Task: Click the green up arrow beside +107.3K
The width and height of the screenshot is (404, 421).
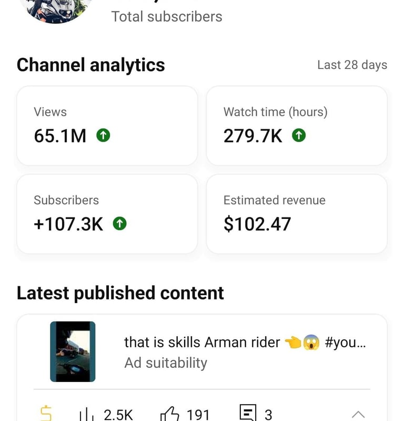Action: (120, 225)
